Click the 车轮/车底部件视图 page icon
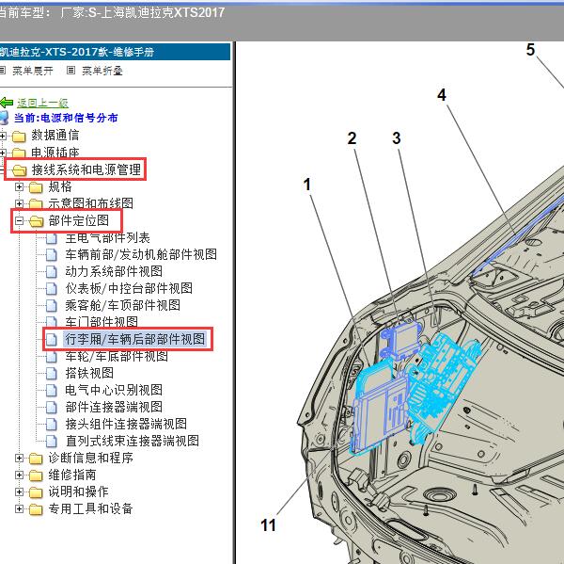 click(52, 357)
